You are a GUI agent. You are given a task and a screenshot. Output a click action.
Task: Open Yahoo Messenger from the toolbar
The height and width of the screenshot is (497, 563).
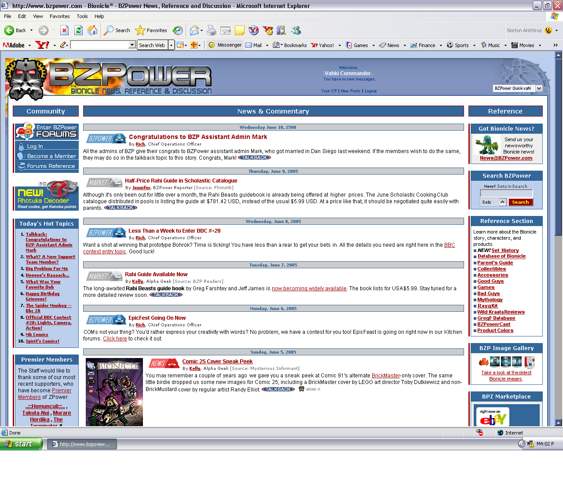click(x=225, y=45)
